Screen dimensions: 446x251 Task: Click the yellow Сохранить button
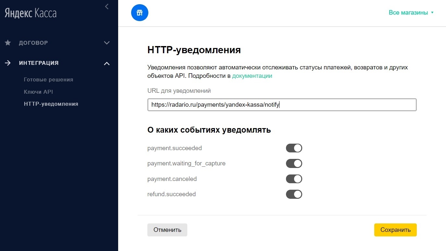[395, 230]
